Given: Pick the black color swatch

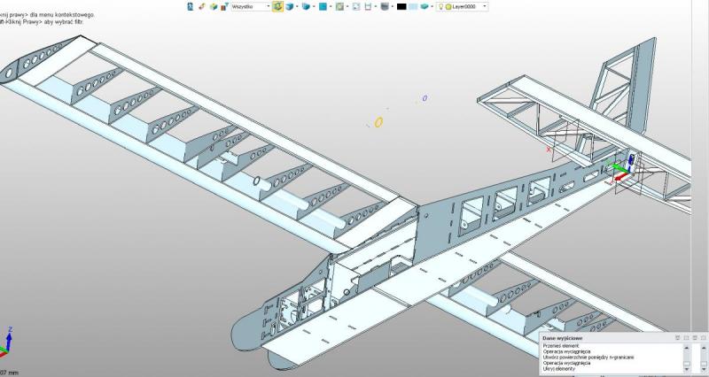Looking at the screenshot, I should point(401,6).
